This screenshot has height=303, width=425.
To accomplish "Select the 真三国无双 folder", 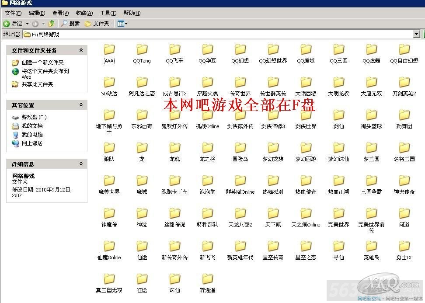I will point(109,283).
